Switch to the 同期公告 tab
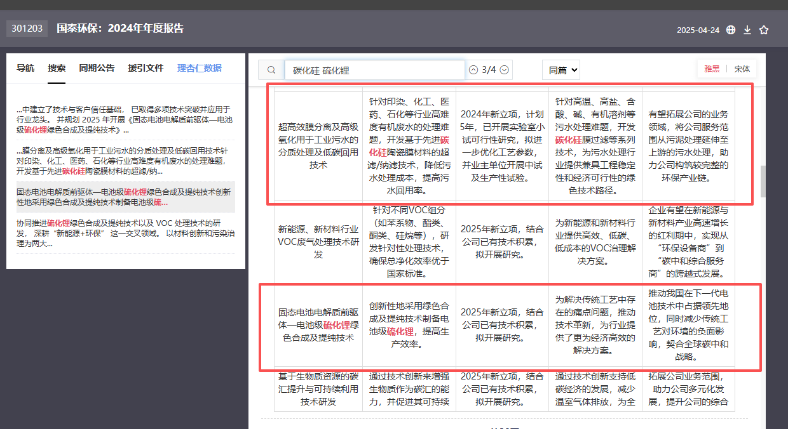788x429 pixels. click(x=97, y=68)
